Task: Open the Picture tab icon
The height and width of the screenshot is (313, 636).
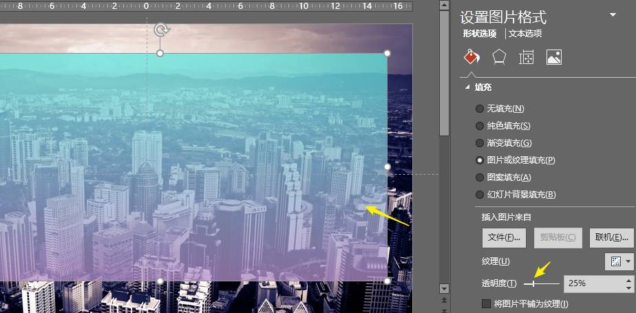Action: pyautogui.click(x=553, y=57)
